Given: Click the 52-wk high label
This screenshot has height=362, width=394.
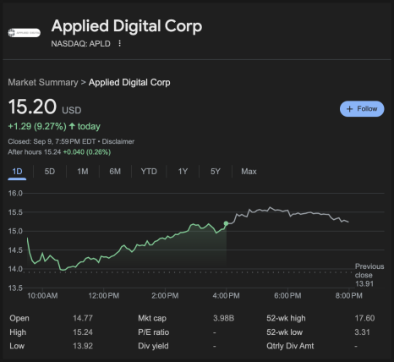Looking at the screenshot, I should tap(286, 318).
